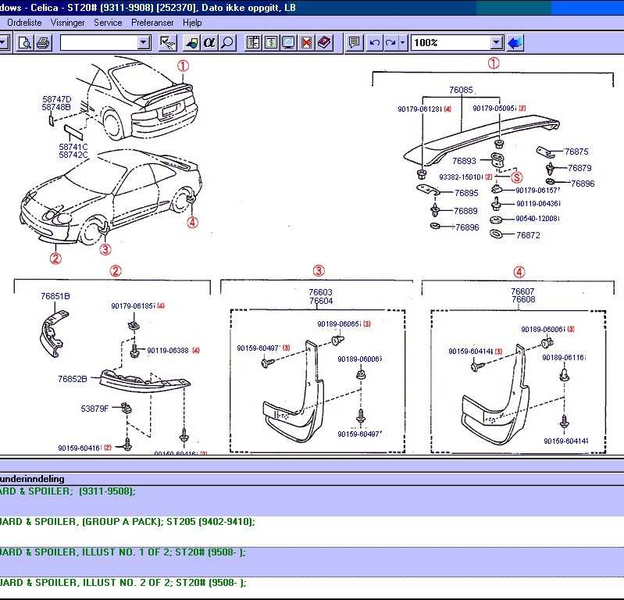Open the Ordreliste menu

[24, 23]
